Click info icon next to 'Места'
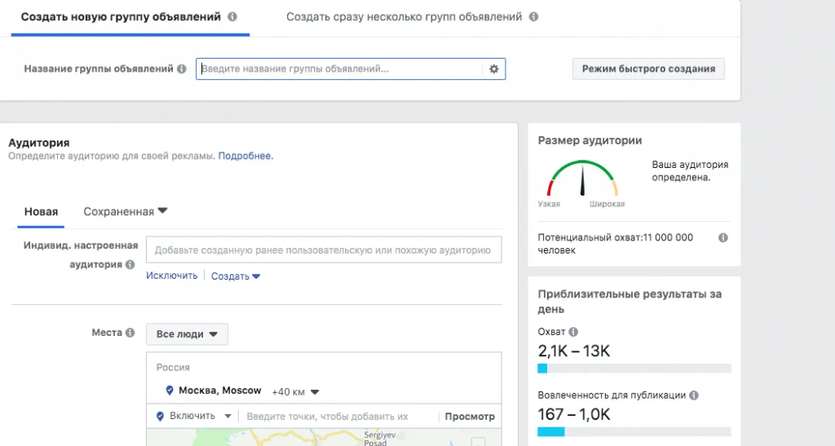Screen dimensions: 835x446 click(130, 333)
